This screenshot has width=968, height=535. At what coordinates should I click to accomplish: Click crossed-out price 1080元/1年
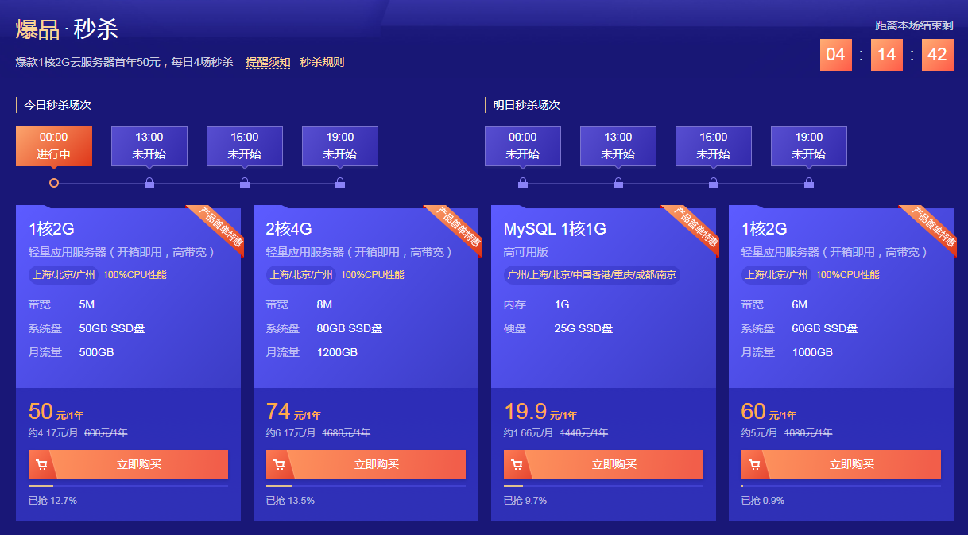click(808, 433)
